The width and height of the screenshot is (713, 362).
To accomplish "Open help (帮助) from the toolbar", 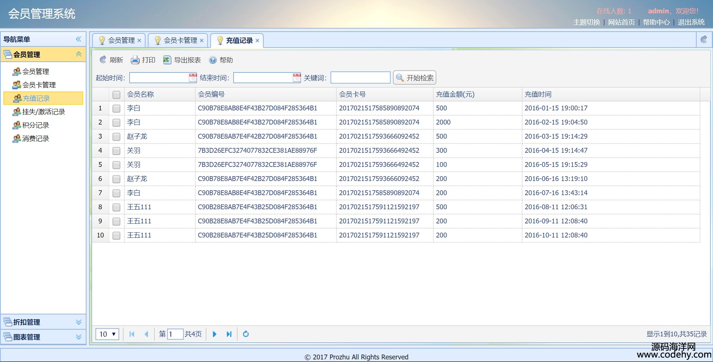I will [x=213, y=60].
